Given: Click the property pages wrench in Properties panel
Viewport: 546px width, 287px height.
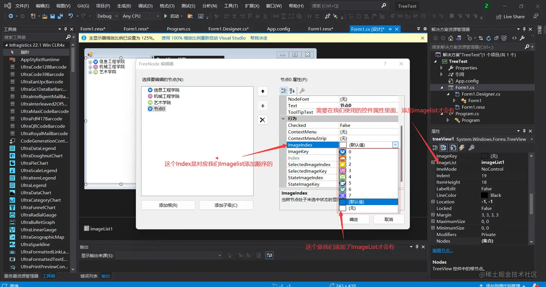Looking at the screenshot, I should [x=471, y=147].
